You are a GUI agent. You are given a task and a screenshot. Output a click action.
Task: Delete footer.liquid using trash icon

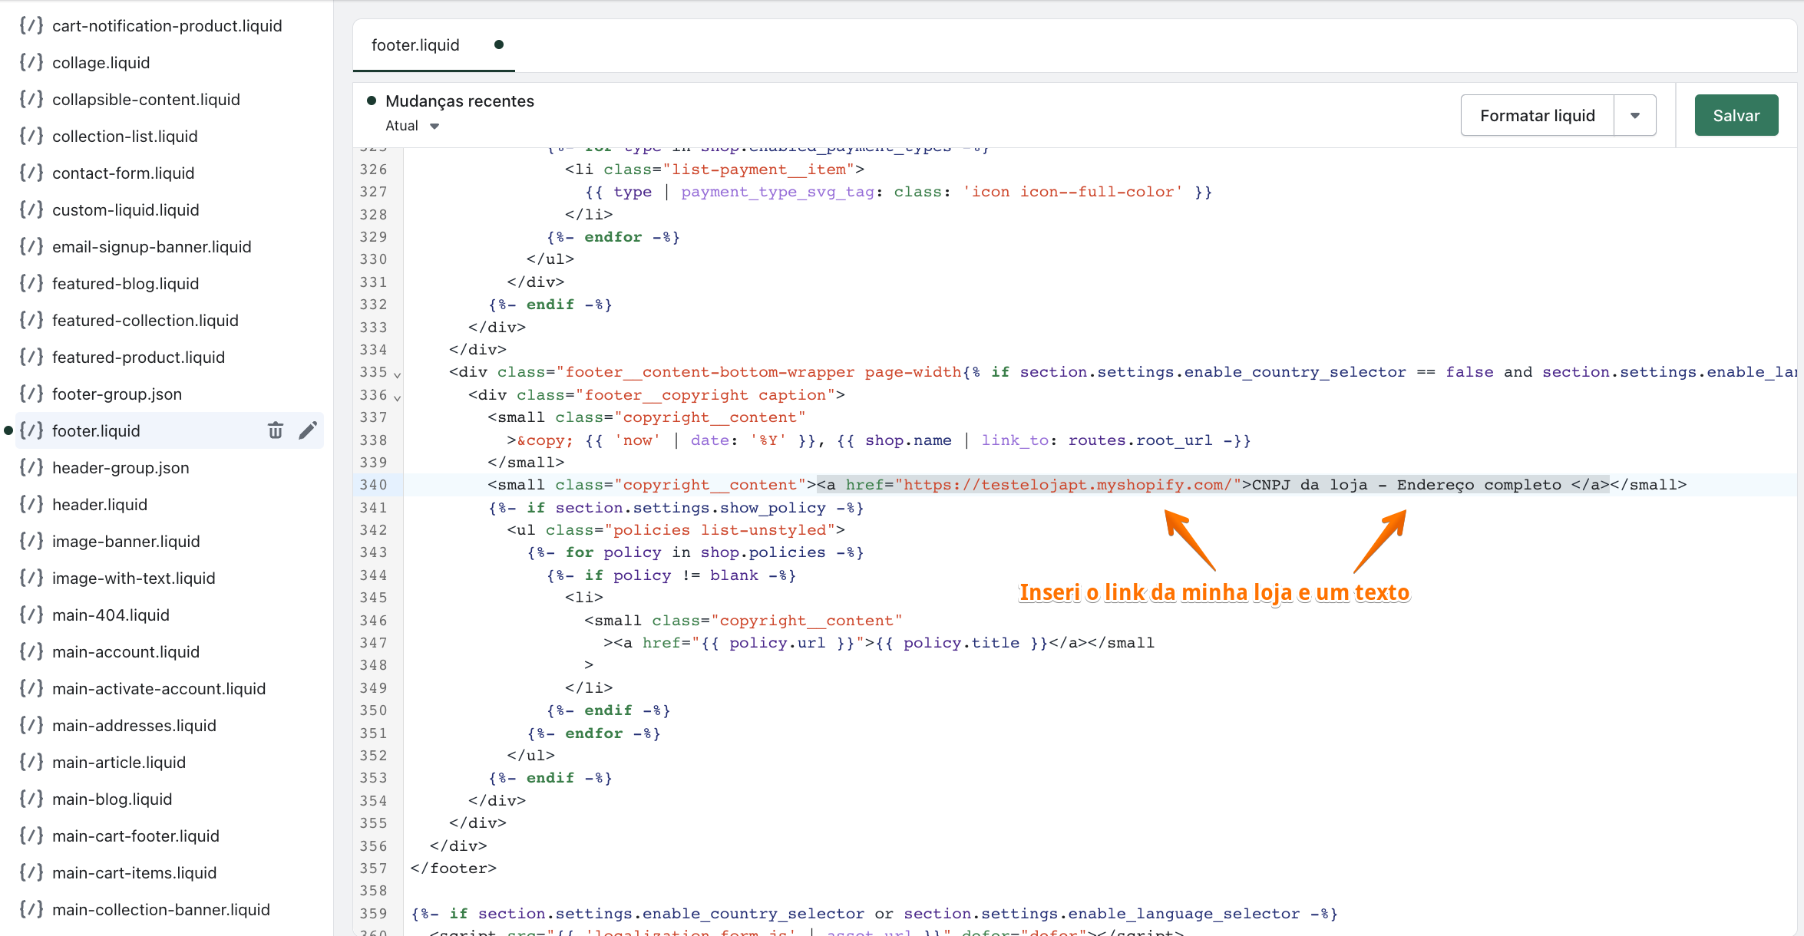click(x=276, y=430)
